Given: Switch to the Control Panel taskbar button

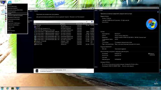Looking at the screenshot, I should [x=18, y=88].
